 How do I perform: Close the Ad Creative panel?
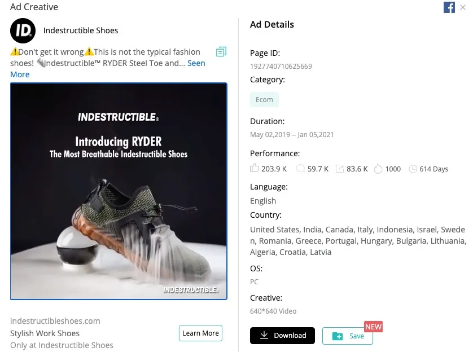click(463, 7)
